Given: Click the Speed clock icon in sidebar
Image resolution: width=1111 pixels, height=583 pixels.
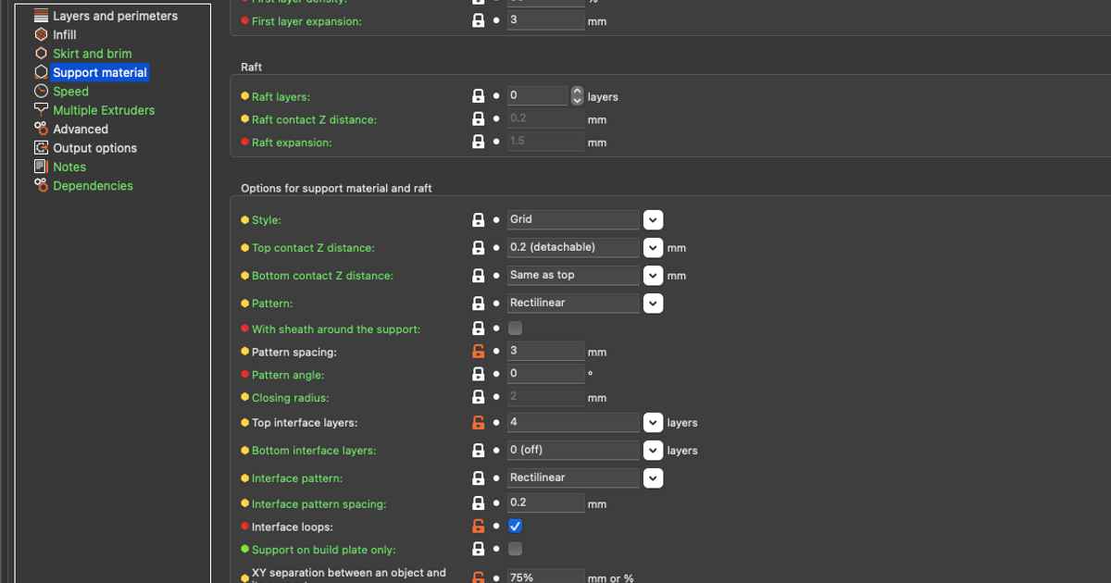Looking at the screenshot, I should click(x=41, y=91).
